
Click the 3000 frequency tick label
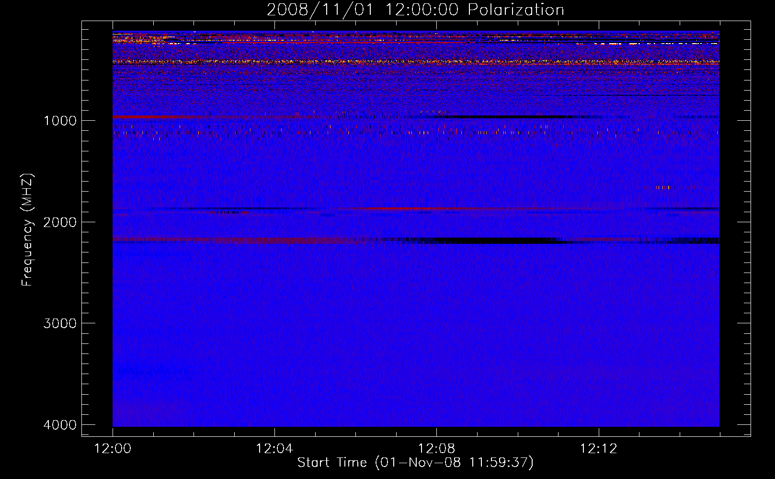60,323
